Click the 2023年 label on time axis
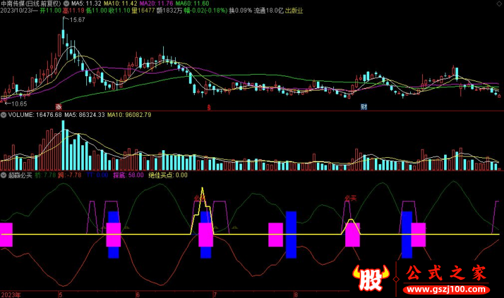Screen dimensions: 504x298 pyautogui.click(x=11, y=294)
